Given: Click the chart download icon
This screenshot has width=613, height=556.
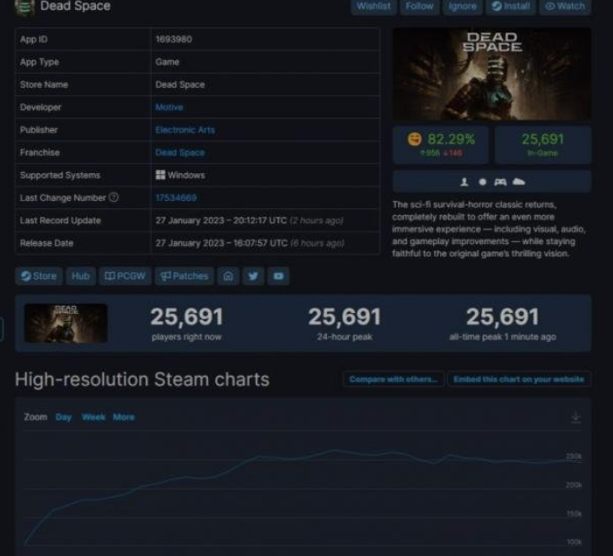Looking at the screenshot, I should [x=575, y=417].
